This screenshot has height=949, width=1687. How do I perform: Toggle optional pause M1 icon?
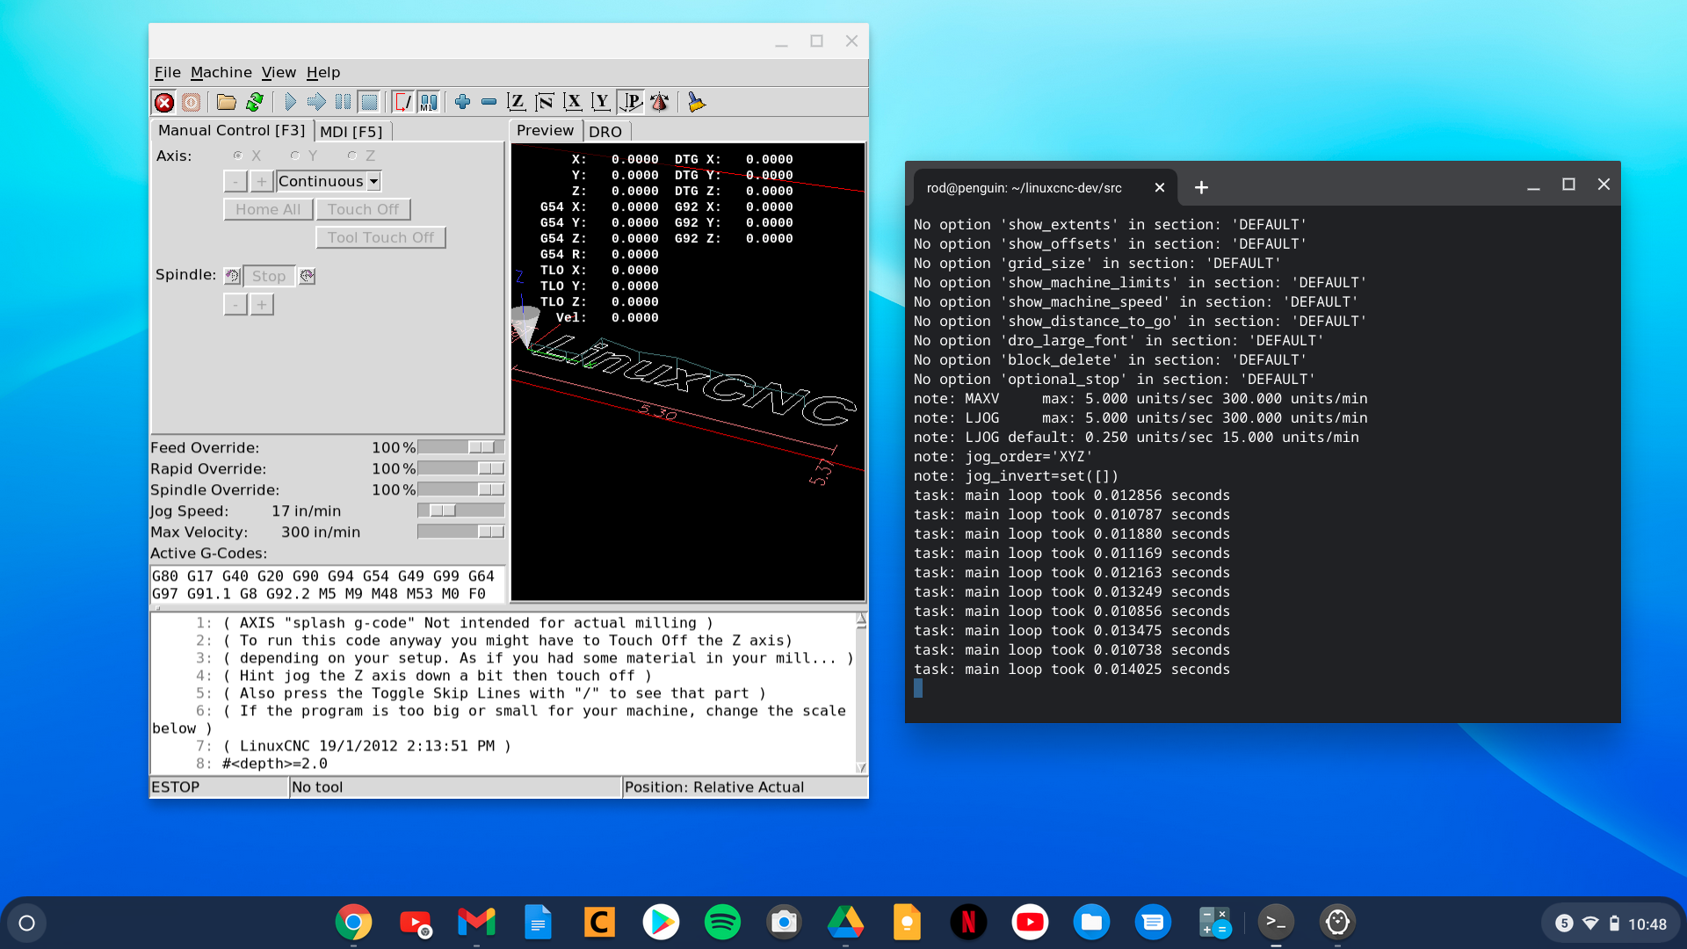[x=429, y=103]
